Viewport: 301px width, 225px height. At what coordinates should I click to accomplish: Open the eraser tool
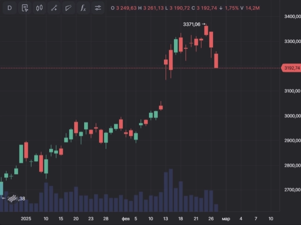pyautogui.click(x=69, y=8)
